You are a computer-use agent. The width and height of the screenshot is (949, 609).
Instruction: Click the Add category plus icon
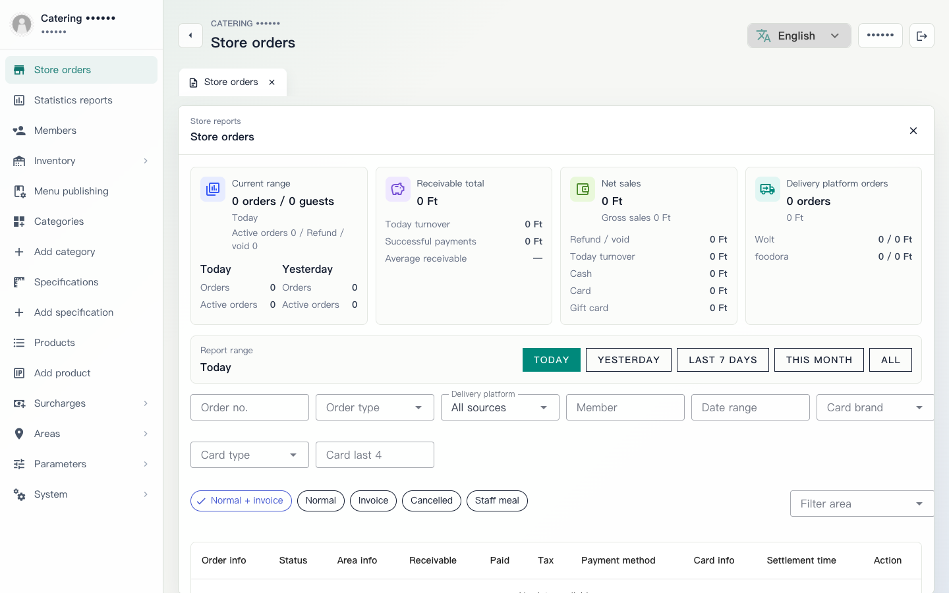click(19, 252)
